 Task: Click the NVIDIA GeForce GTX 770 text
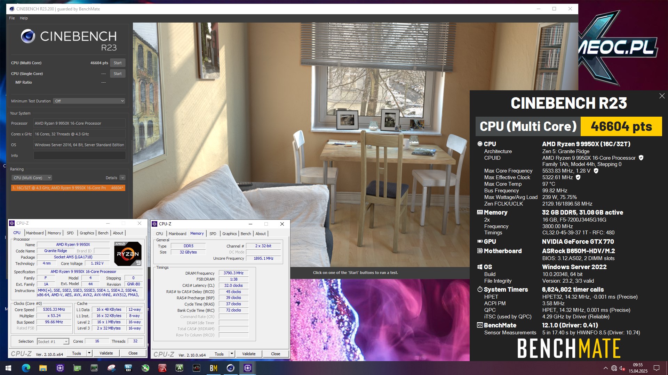578,242
